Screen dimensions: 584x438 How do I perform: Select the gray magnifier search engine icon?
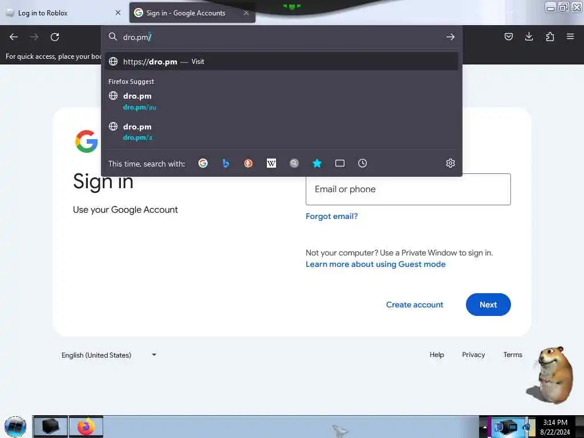pos(294,163)
